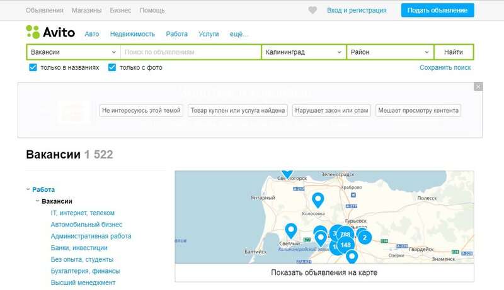Open 'Без опыта, студенты' category
The image size is (504, 290).
[82, 259]
